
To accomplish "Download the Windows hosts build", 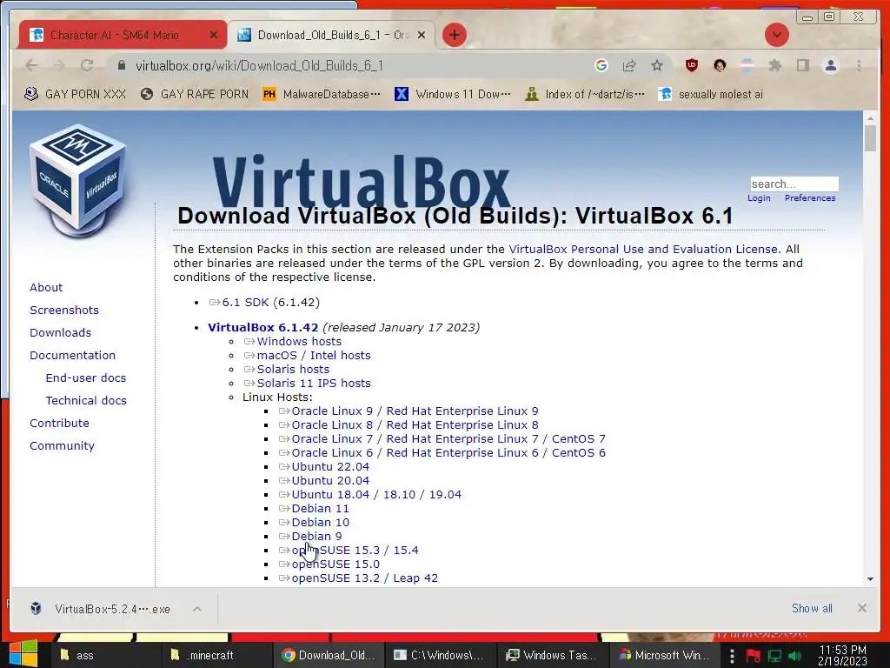I will click(x=293, y=341).
